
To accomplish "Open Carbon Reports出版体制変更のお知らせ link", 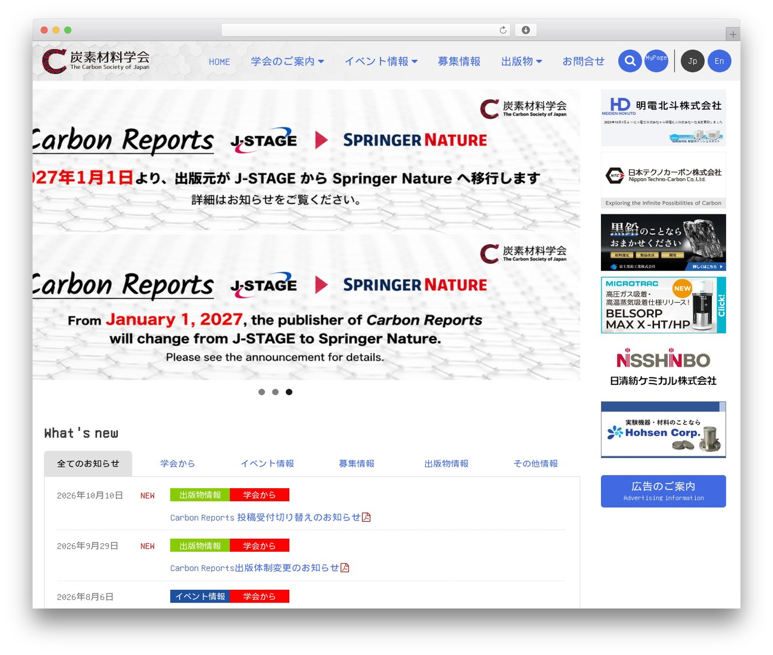I will pyautogui.click(x=255, y=568).
